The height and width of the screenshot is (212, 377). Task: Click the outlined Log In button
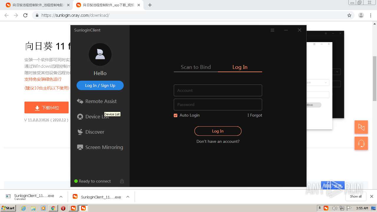pyautogui.click(x=218, y=131)
